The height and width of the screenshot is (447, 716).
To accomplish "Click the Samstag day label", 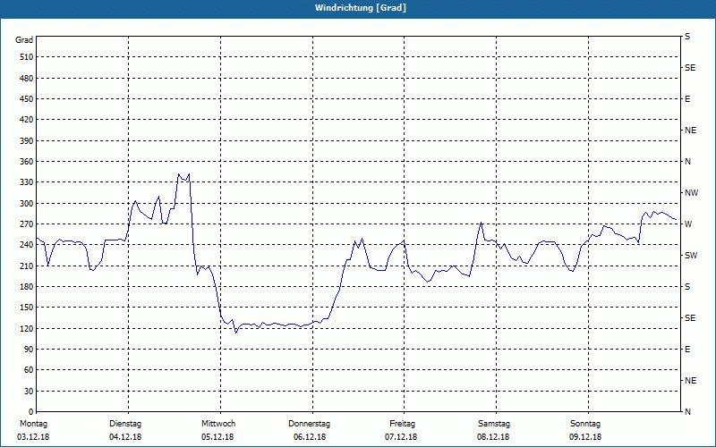I will click(x=494, y=424).
